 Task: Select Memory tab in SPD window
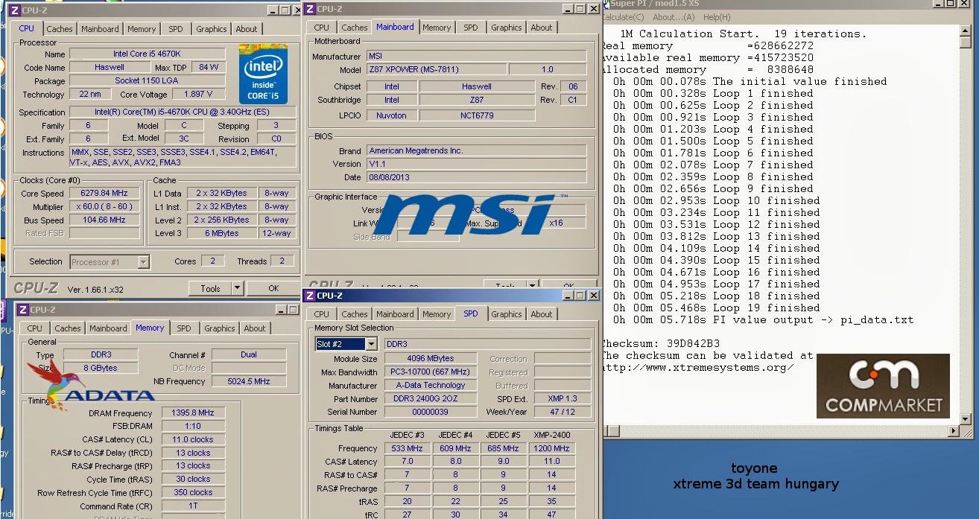(x=437, y=314)
